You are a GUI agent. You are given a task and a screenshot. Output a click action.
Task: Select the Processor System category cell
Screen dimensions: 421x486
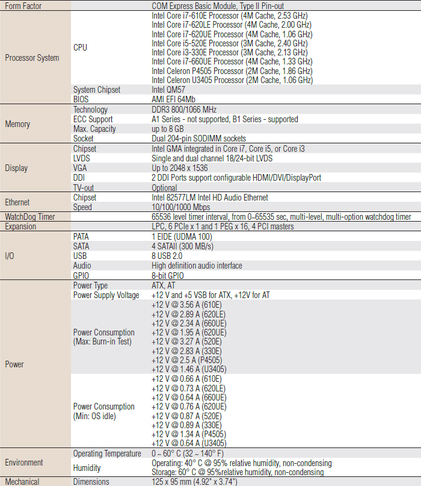tap(32, 58)
